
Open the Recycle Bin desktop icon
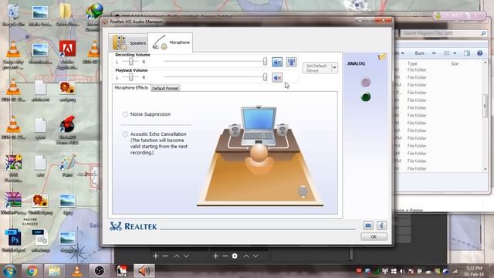point(13,15)
